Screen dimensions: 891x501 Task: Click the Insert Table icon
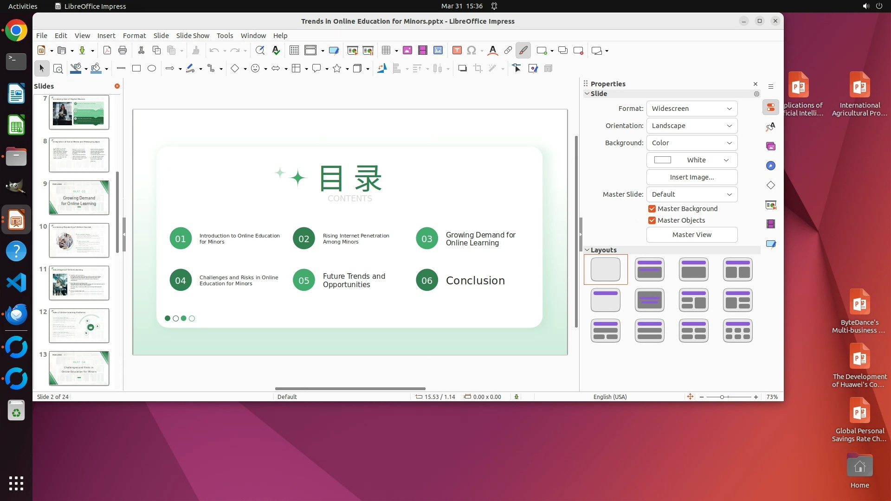point(386,51)
